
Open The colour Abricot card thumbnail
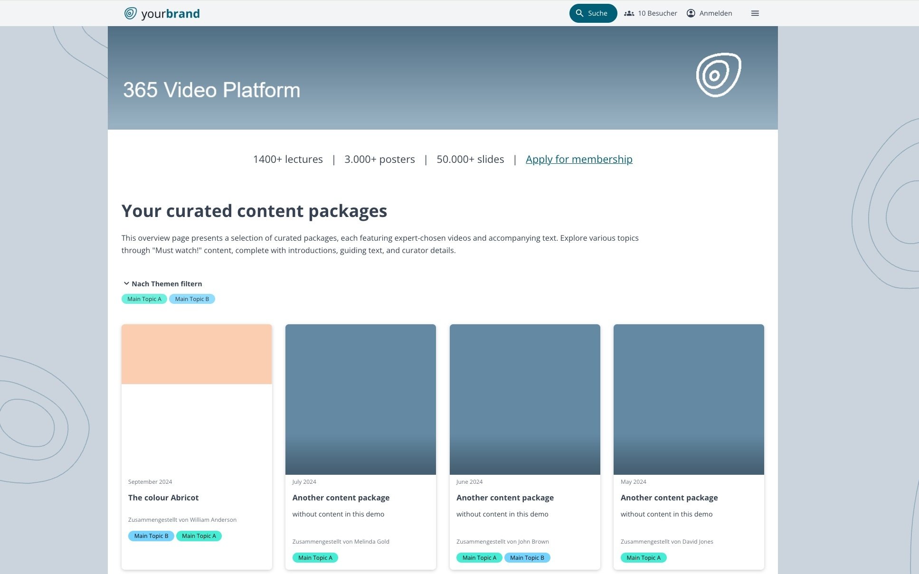tap(197, 354)
